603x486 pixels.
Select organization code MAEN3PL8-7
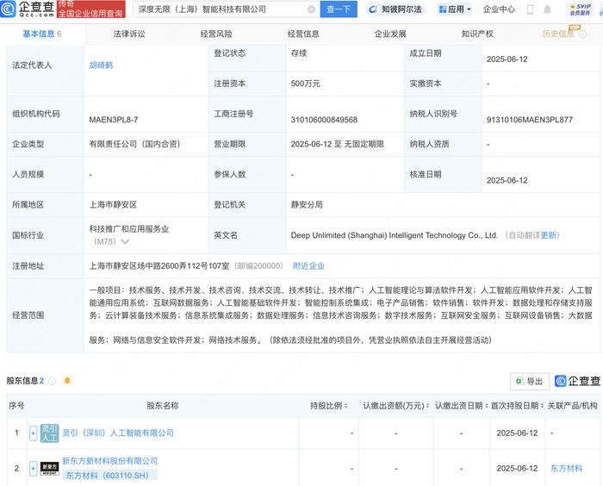[x=114, y=120]
